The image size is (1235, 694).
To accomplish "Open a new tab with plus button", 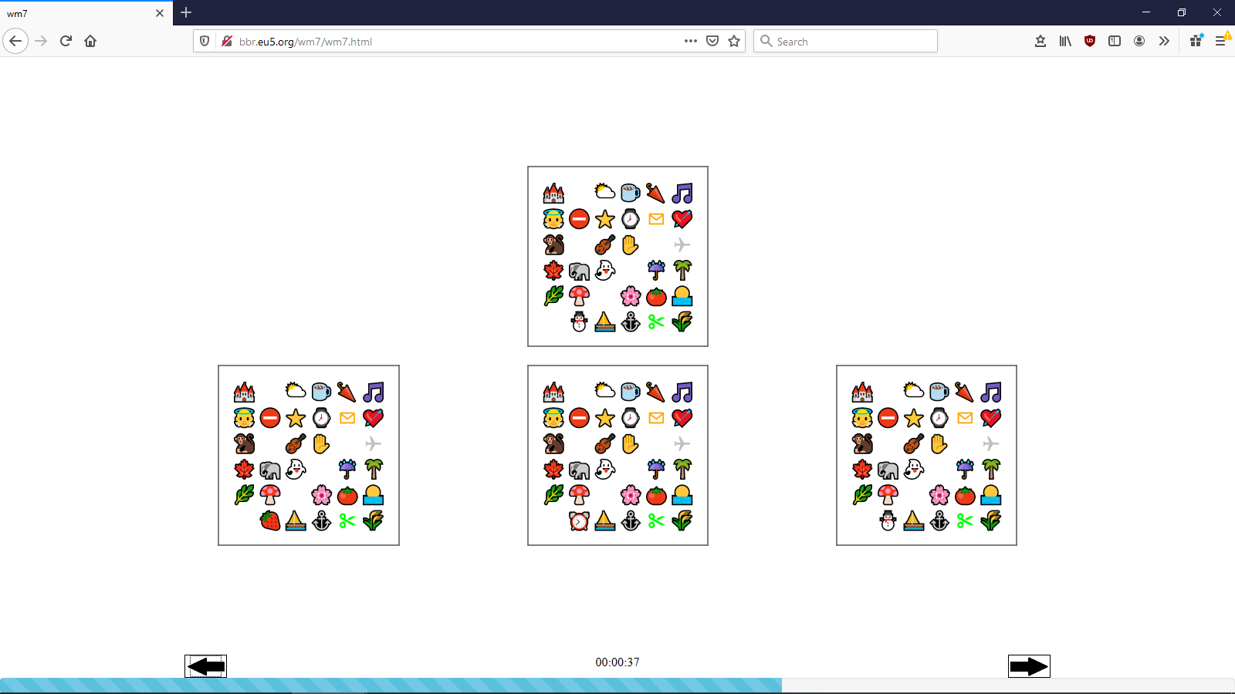I will coord(186,12).
